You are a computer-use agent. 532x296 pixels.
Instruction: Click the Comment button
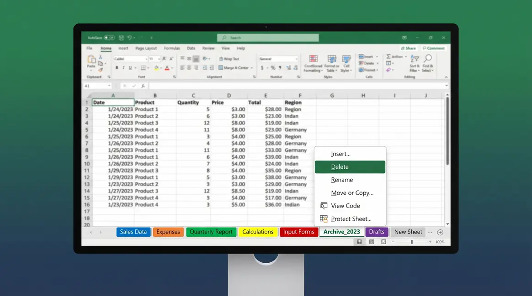(x=433, y=48)
